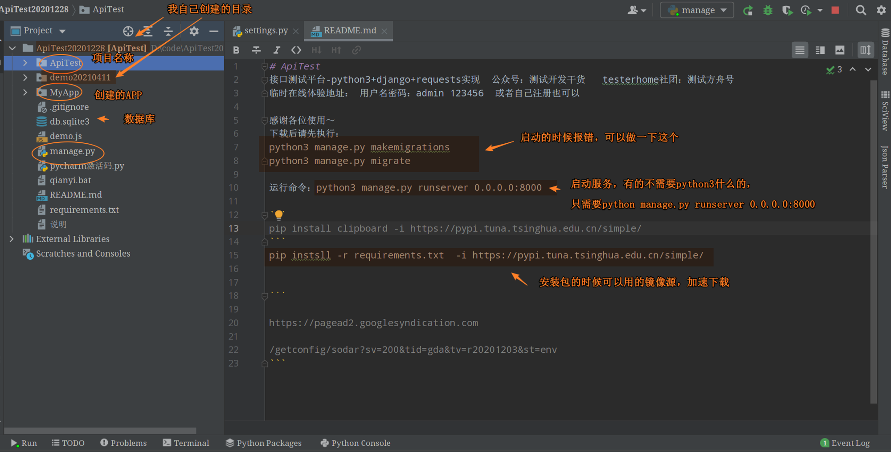The image size is (891, 452).
Task: Open the SciView side panel
Action: tap(885, 111)
